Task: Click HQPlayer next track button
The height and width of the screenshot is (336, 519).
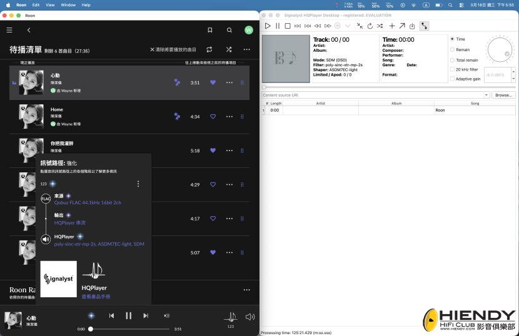Action: coord(308,26)
